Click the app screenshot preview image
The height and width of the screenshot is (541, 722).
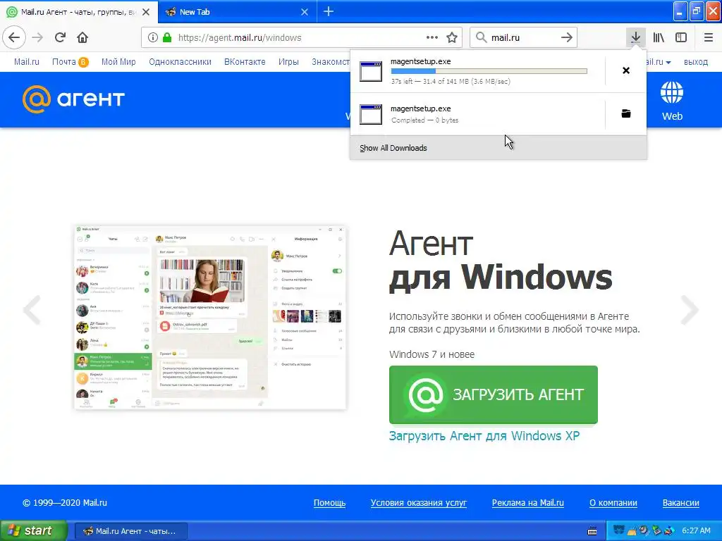tap(210, 318)
